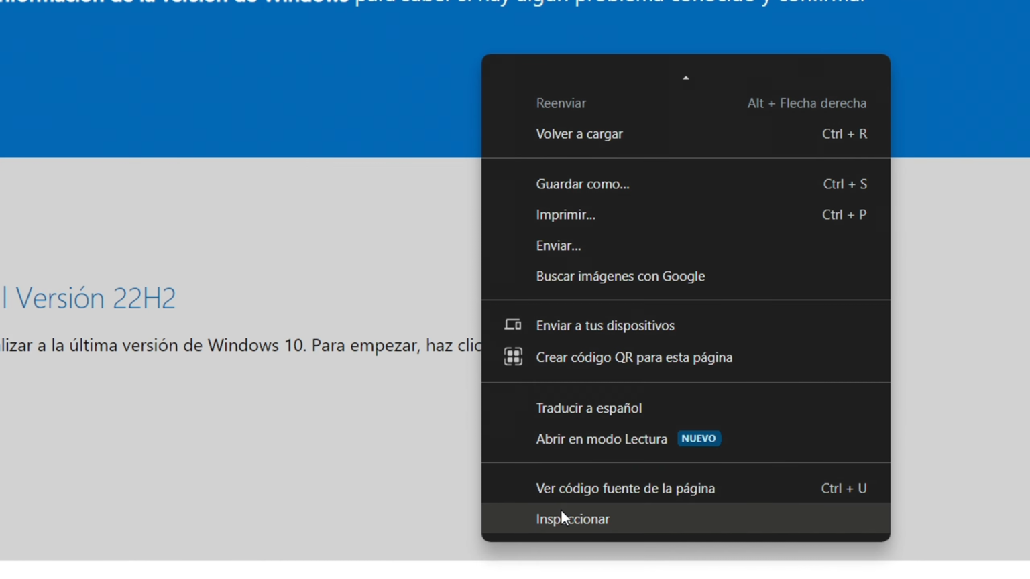This screenshot has height=579, width=1030.
Task: Click the upward scroll arrow atop the menu
Action: tap(685, 77)
